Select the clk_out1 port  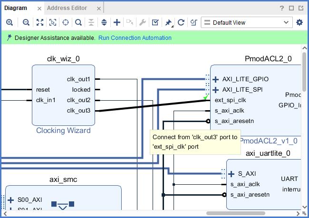click(x=78, y=79)
